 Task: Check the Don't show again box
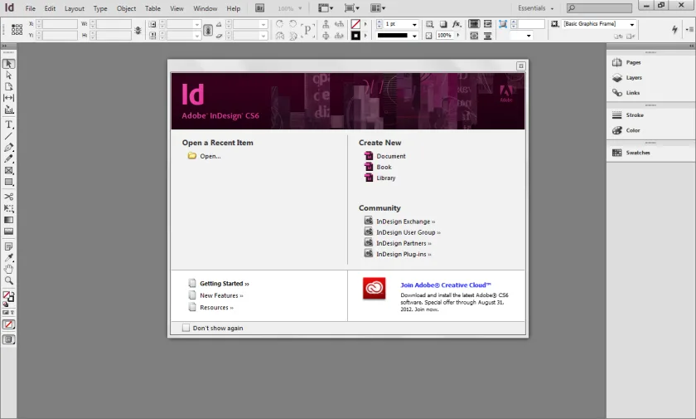pos(186,328)
